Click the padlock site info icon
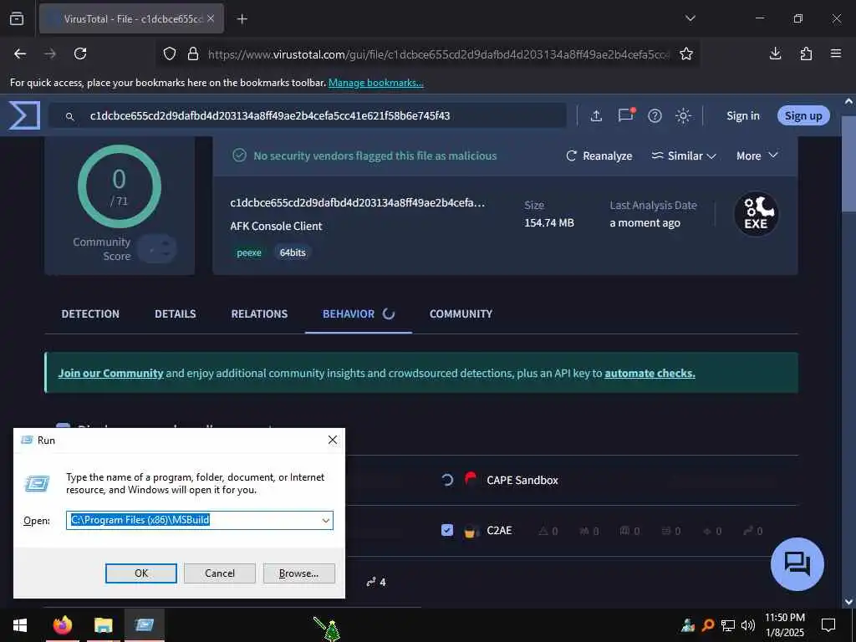This screenshot has height=642, width=856. point(193,53)
